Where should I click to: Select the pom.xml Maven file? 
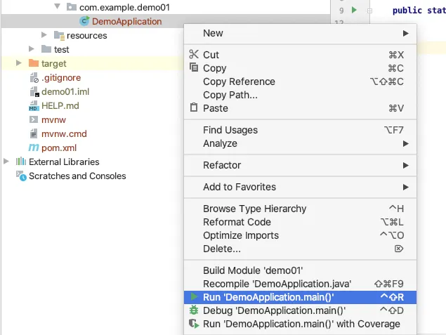click(x=58, y=147)
